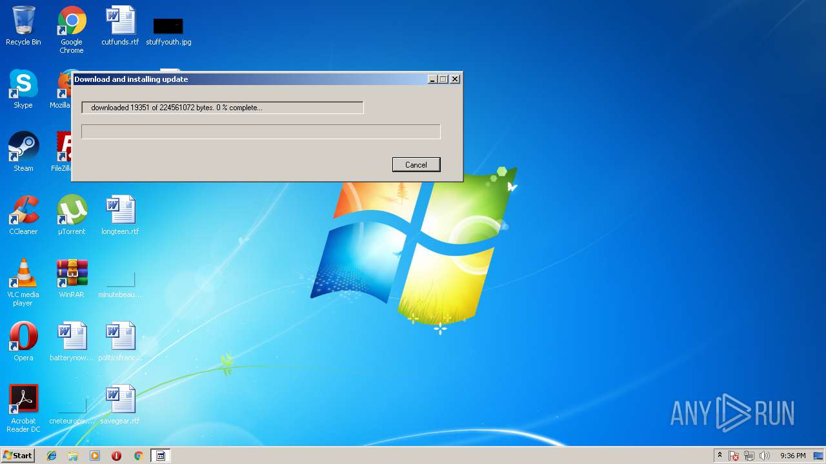Select the politicsfranc... document icon

coord(120,342)
